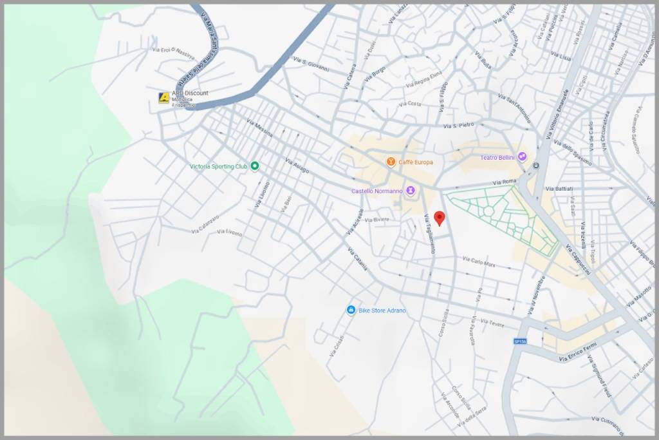
Task: Click the SP156 road shield
Action: (x=520, y=341)
